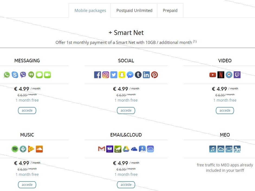Select the Netflix icon under VIDEO
The height and width of the screenshot is (191, 255).
221,75
